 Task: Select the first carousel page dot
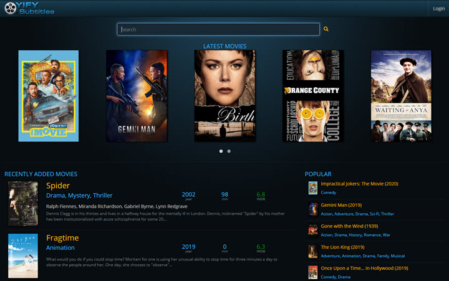[x=221, y=151]
